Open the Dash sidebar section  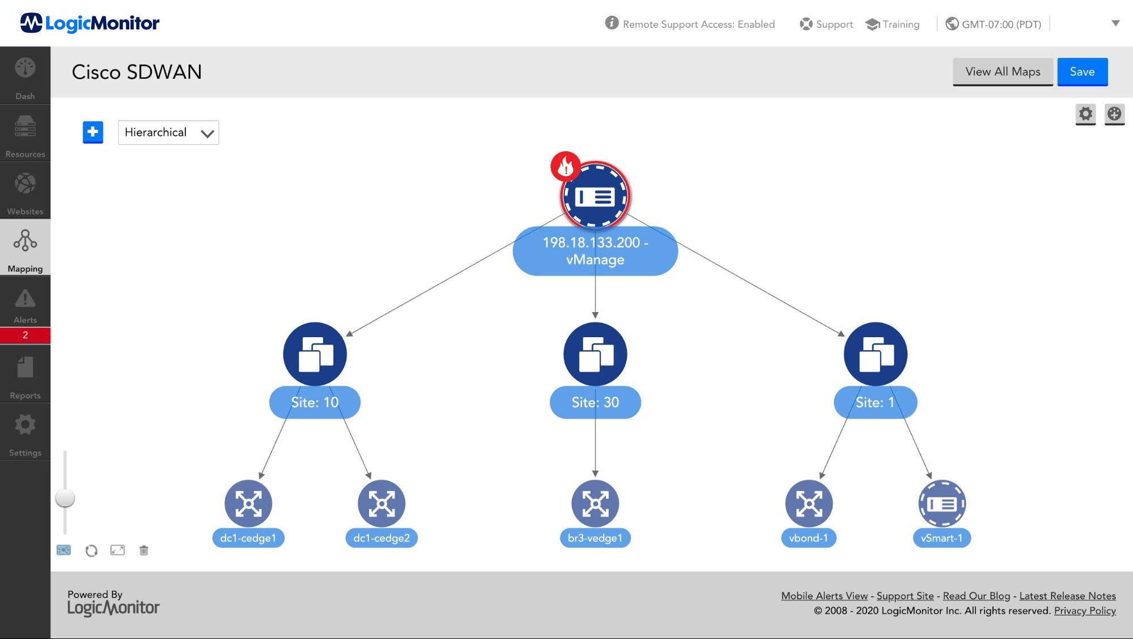tap(25, 75)
